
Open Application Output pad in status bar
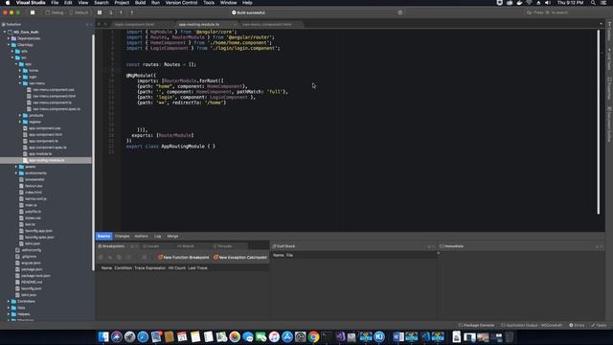pos(532,325)
